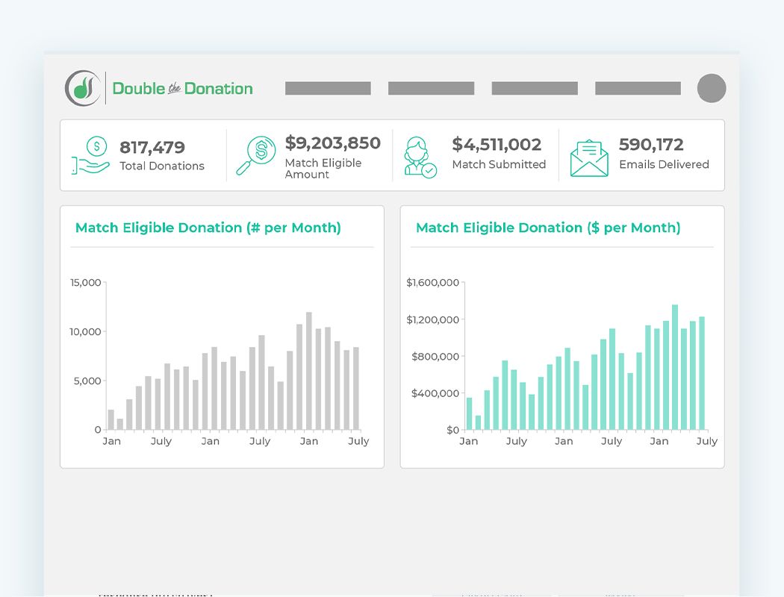
Task: Click the Match Eligible Donation (# per Month) title
Action: pyautogui.click(x=208, y=228)
